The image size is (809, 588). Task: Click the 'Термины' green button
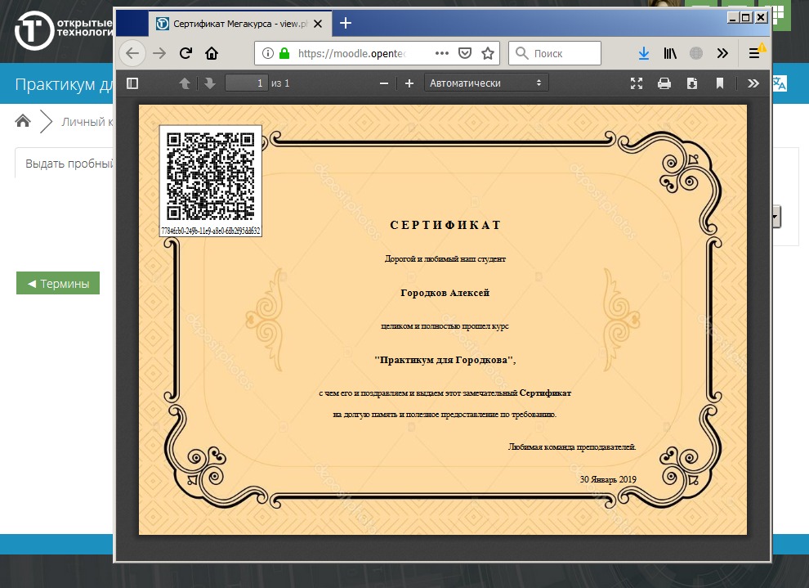58,283
